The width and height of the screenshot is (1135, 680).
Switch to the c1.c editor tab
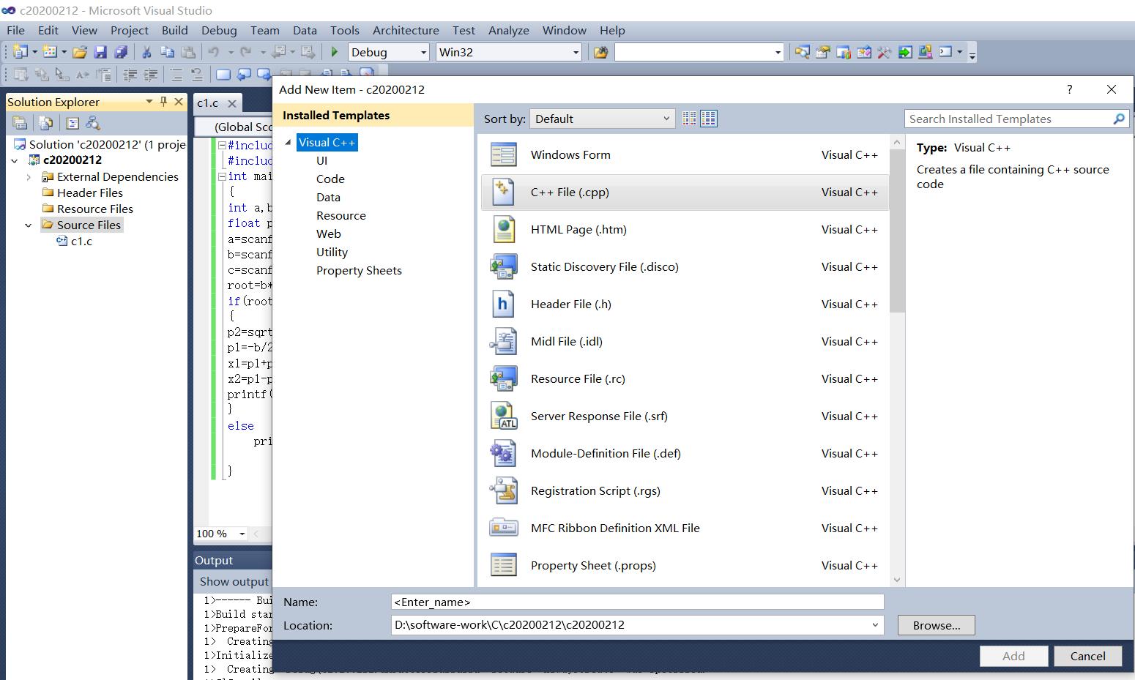[x=207, y=102]
